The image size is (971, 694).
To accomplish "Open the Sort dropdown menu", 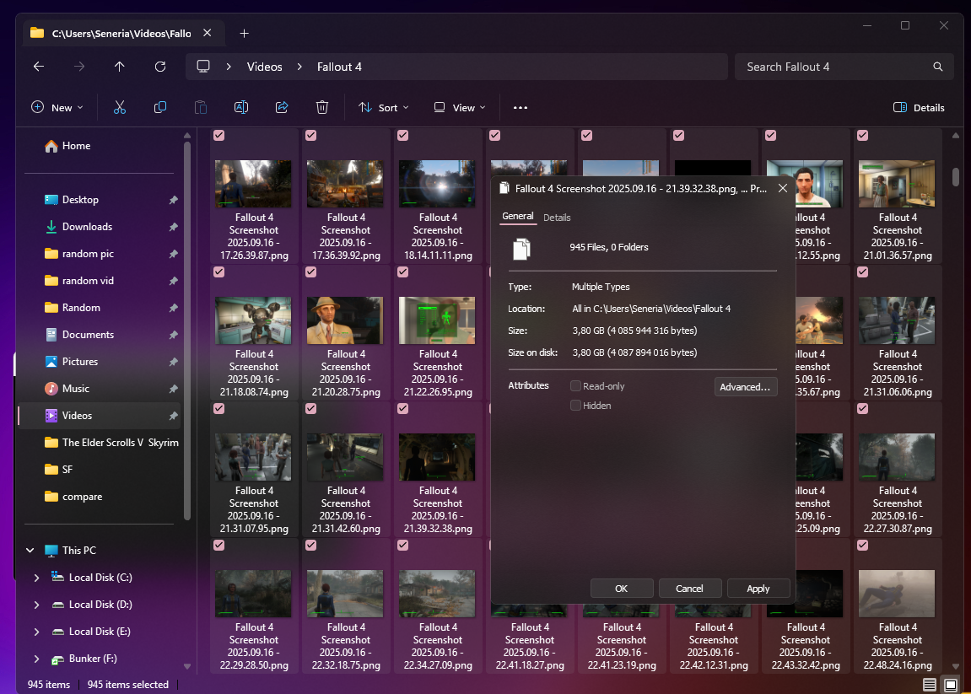I will (x=383, y=108).
